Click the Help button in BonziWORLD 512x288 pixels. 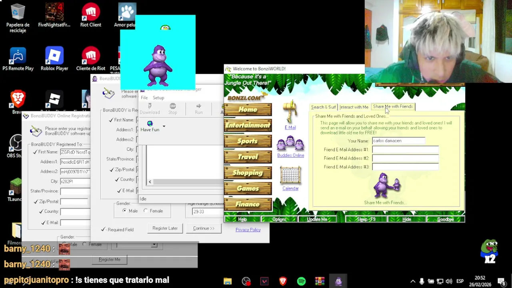click(242, 219)
